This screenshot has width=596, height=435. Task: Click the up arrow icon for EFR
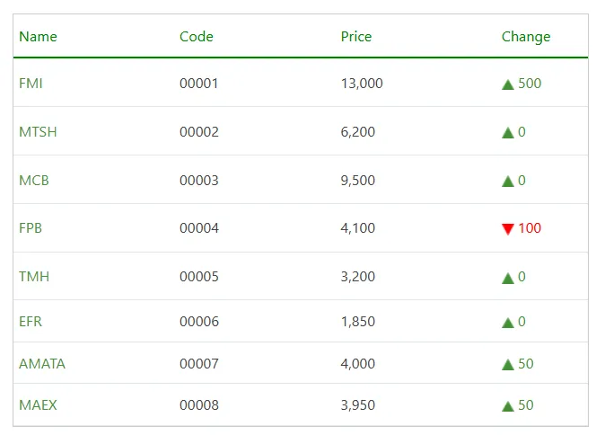pos(508,322)
